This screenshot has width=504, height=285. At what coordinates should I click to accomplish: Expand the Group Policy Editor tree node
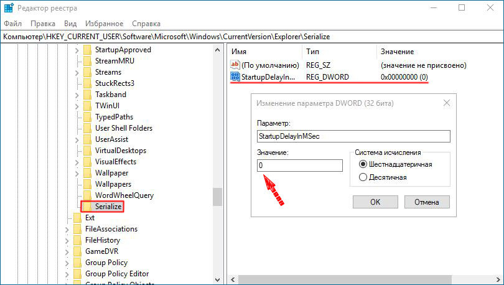(67, 274)
